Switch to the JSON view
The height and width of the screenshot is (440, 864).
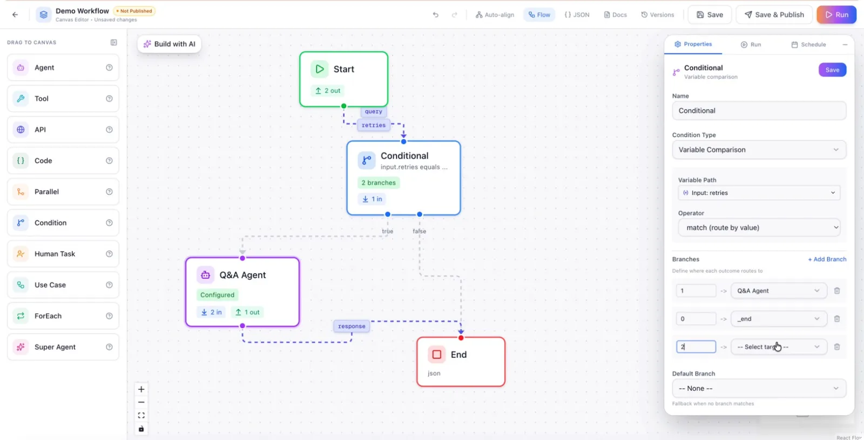point(577,15)
